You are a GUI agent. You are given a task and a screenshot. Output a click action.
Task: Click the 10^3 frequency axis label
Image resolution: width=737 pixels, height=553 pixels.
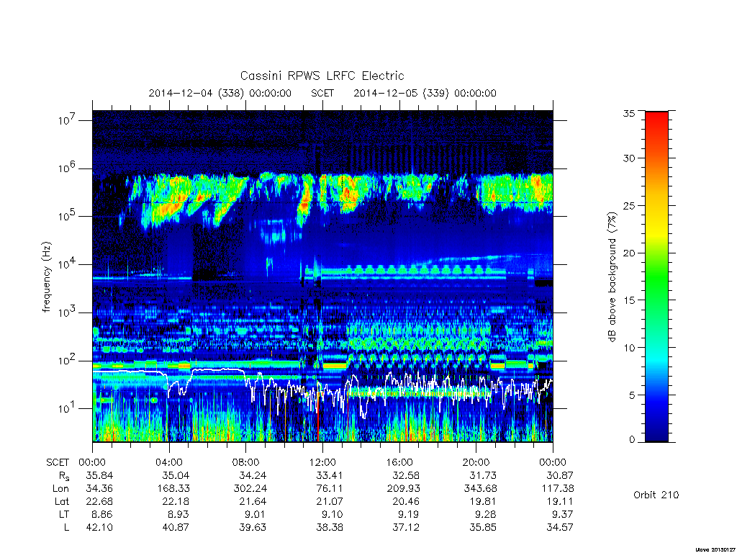coord(67,313)
